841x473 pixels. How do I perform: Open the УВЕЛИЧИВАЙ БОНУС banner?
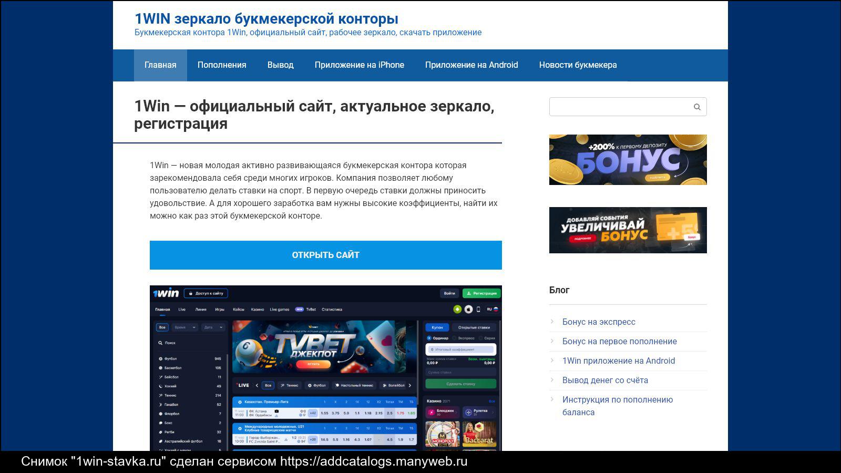(628, 230)
